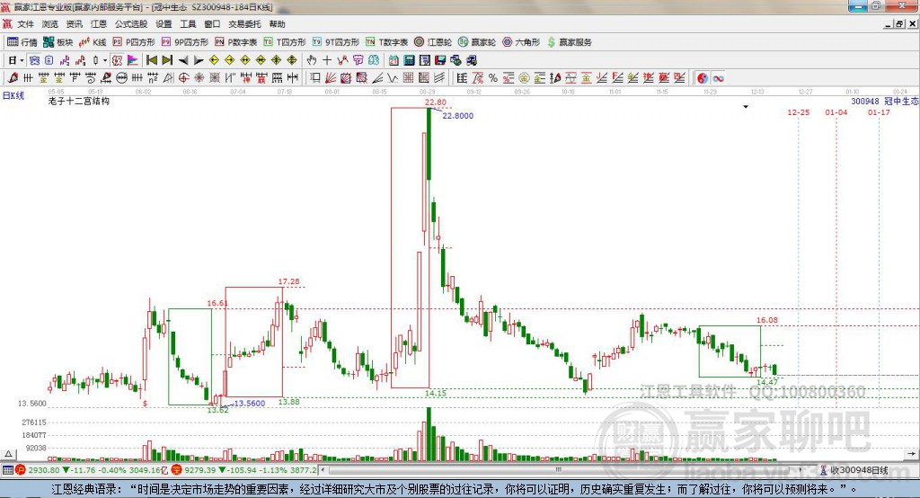Open the 六角形 hexagon tool

pyautogui.click(x=521, y=42)
